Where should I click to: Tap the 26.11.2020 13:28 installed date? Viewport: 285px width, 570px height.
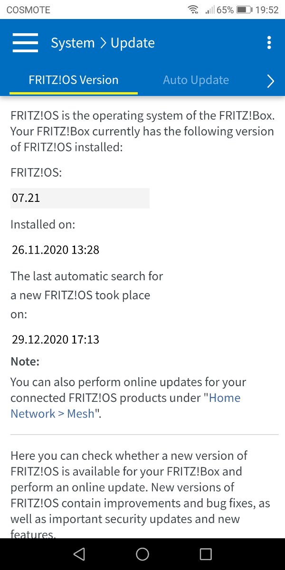click(56, 249)
